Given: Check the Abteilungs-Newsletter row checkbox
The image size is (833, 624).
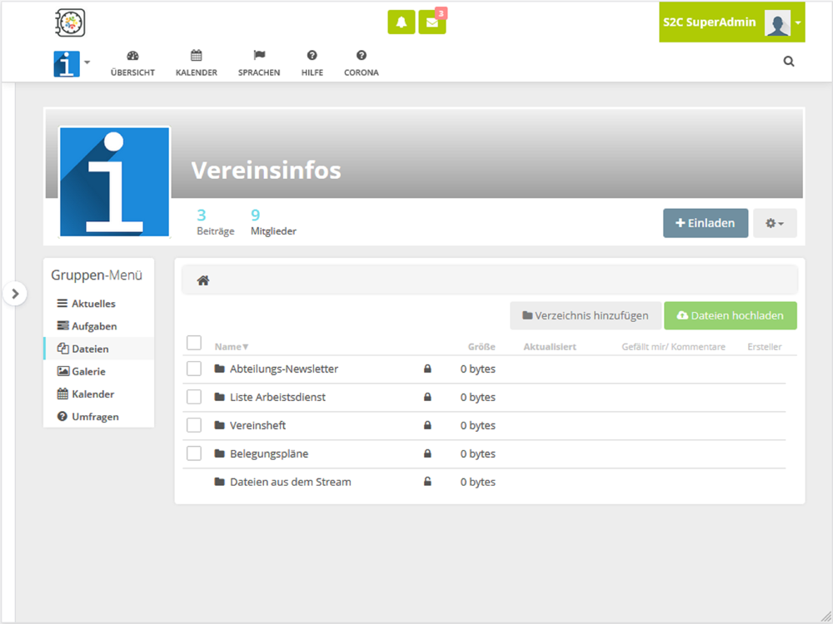Looking at the screenshot, I should click(x=194, y=369).
